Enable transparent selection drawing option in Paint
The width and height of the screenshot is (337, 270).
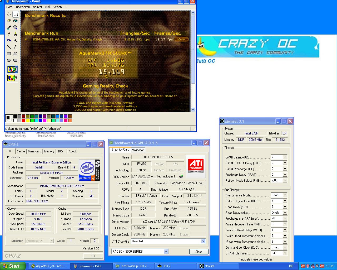click(x=12, y=78)
